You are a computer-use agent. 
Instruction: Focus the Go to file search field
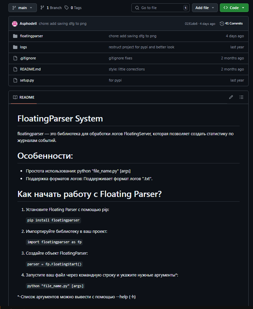[160, 8]
